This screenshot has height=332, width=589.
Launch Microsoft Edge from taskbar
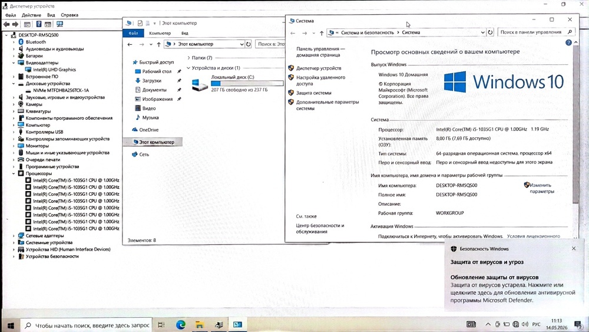(181, 325)
